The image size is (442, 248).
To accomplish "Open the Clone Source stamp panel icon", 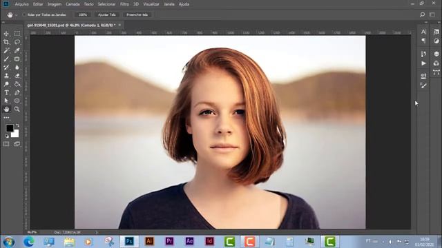I will (x=423, y=76).
